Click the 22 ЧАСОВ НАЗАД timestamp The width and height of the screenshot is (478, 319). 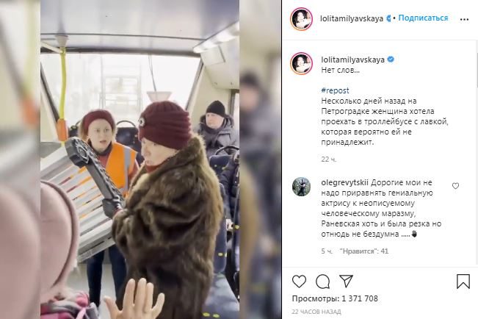tap(316, 312)
